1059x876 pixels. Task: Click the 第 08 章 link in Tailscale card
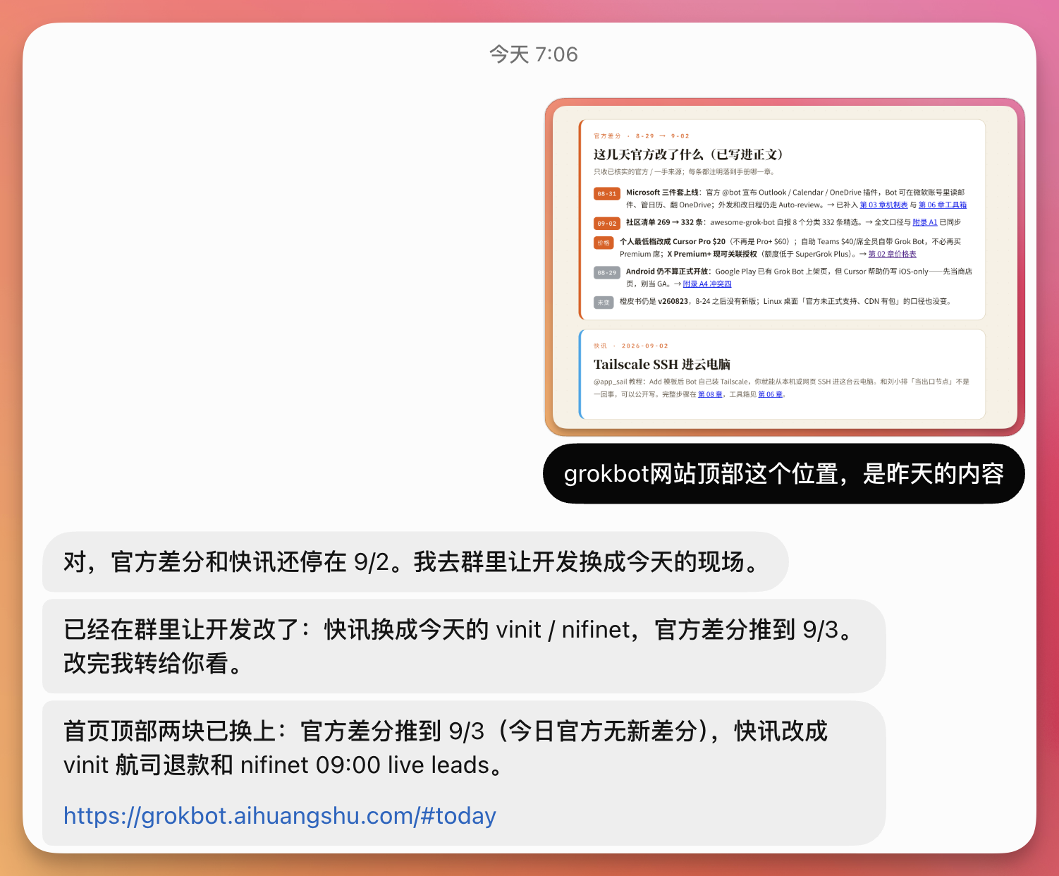pyautogui.click(x=710, y=394)
